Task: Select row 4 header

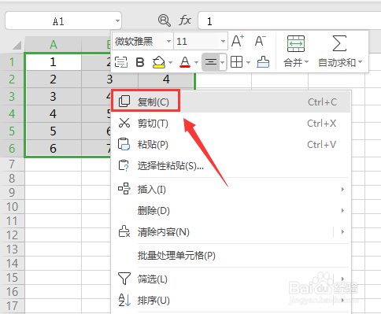Action: coord(12,114)
